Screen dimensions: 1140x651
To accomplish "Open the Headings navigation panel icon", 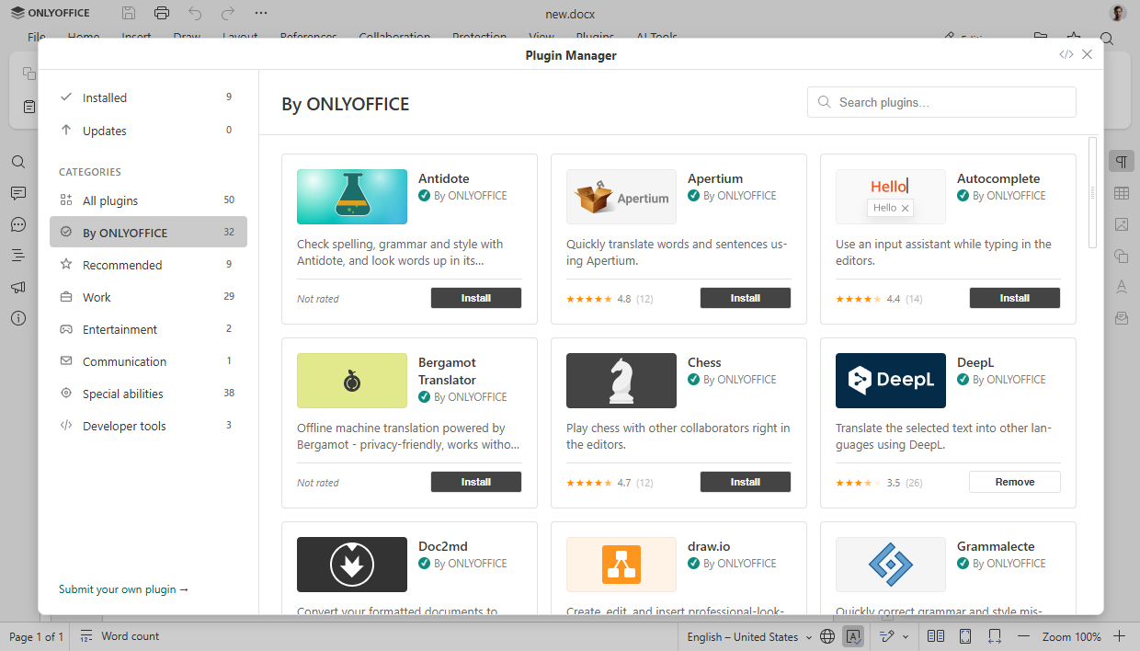I will pos(18,256).
